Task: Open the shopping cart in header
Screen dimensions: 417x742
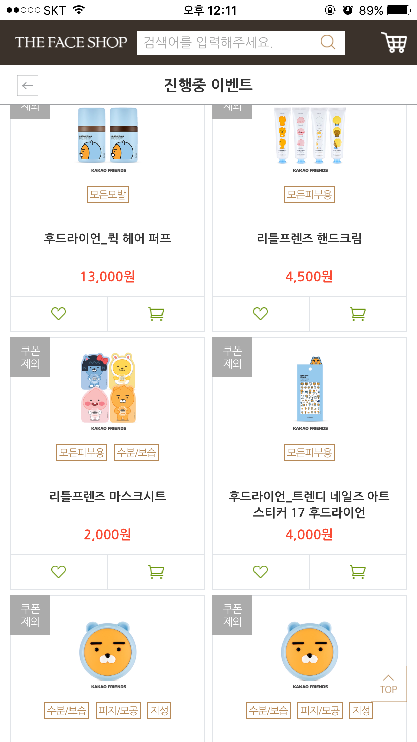Action: tap(393, 43)
